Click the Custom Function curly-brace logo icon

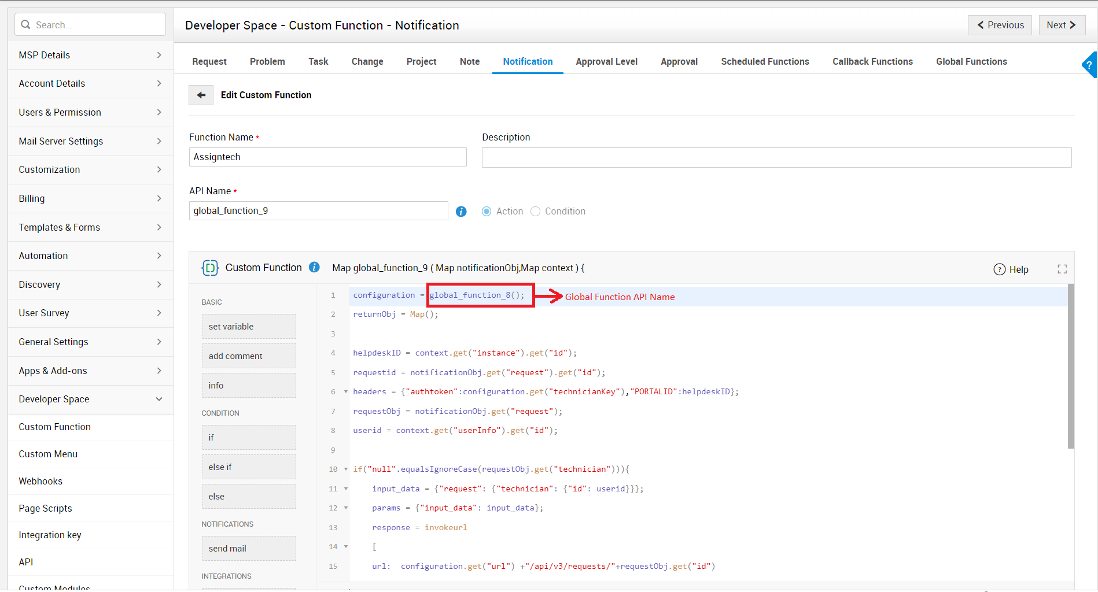click(x=209, y=268)
